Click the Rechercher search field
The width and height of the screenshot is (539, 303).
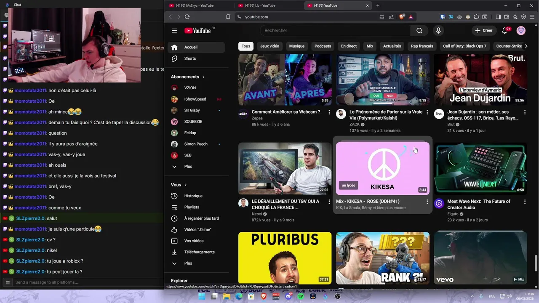tap(335, 30)
